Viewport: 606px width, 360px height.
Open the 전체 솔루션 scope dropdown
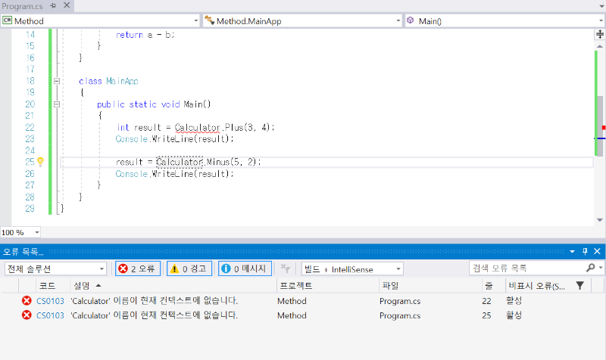point(55,268)
